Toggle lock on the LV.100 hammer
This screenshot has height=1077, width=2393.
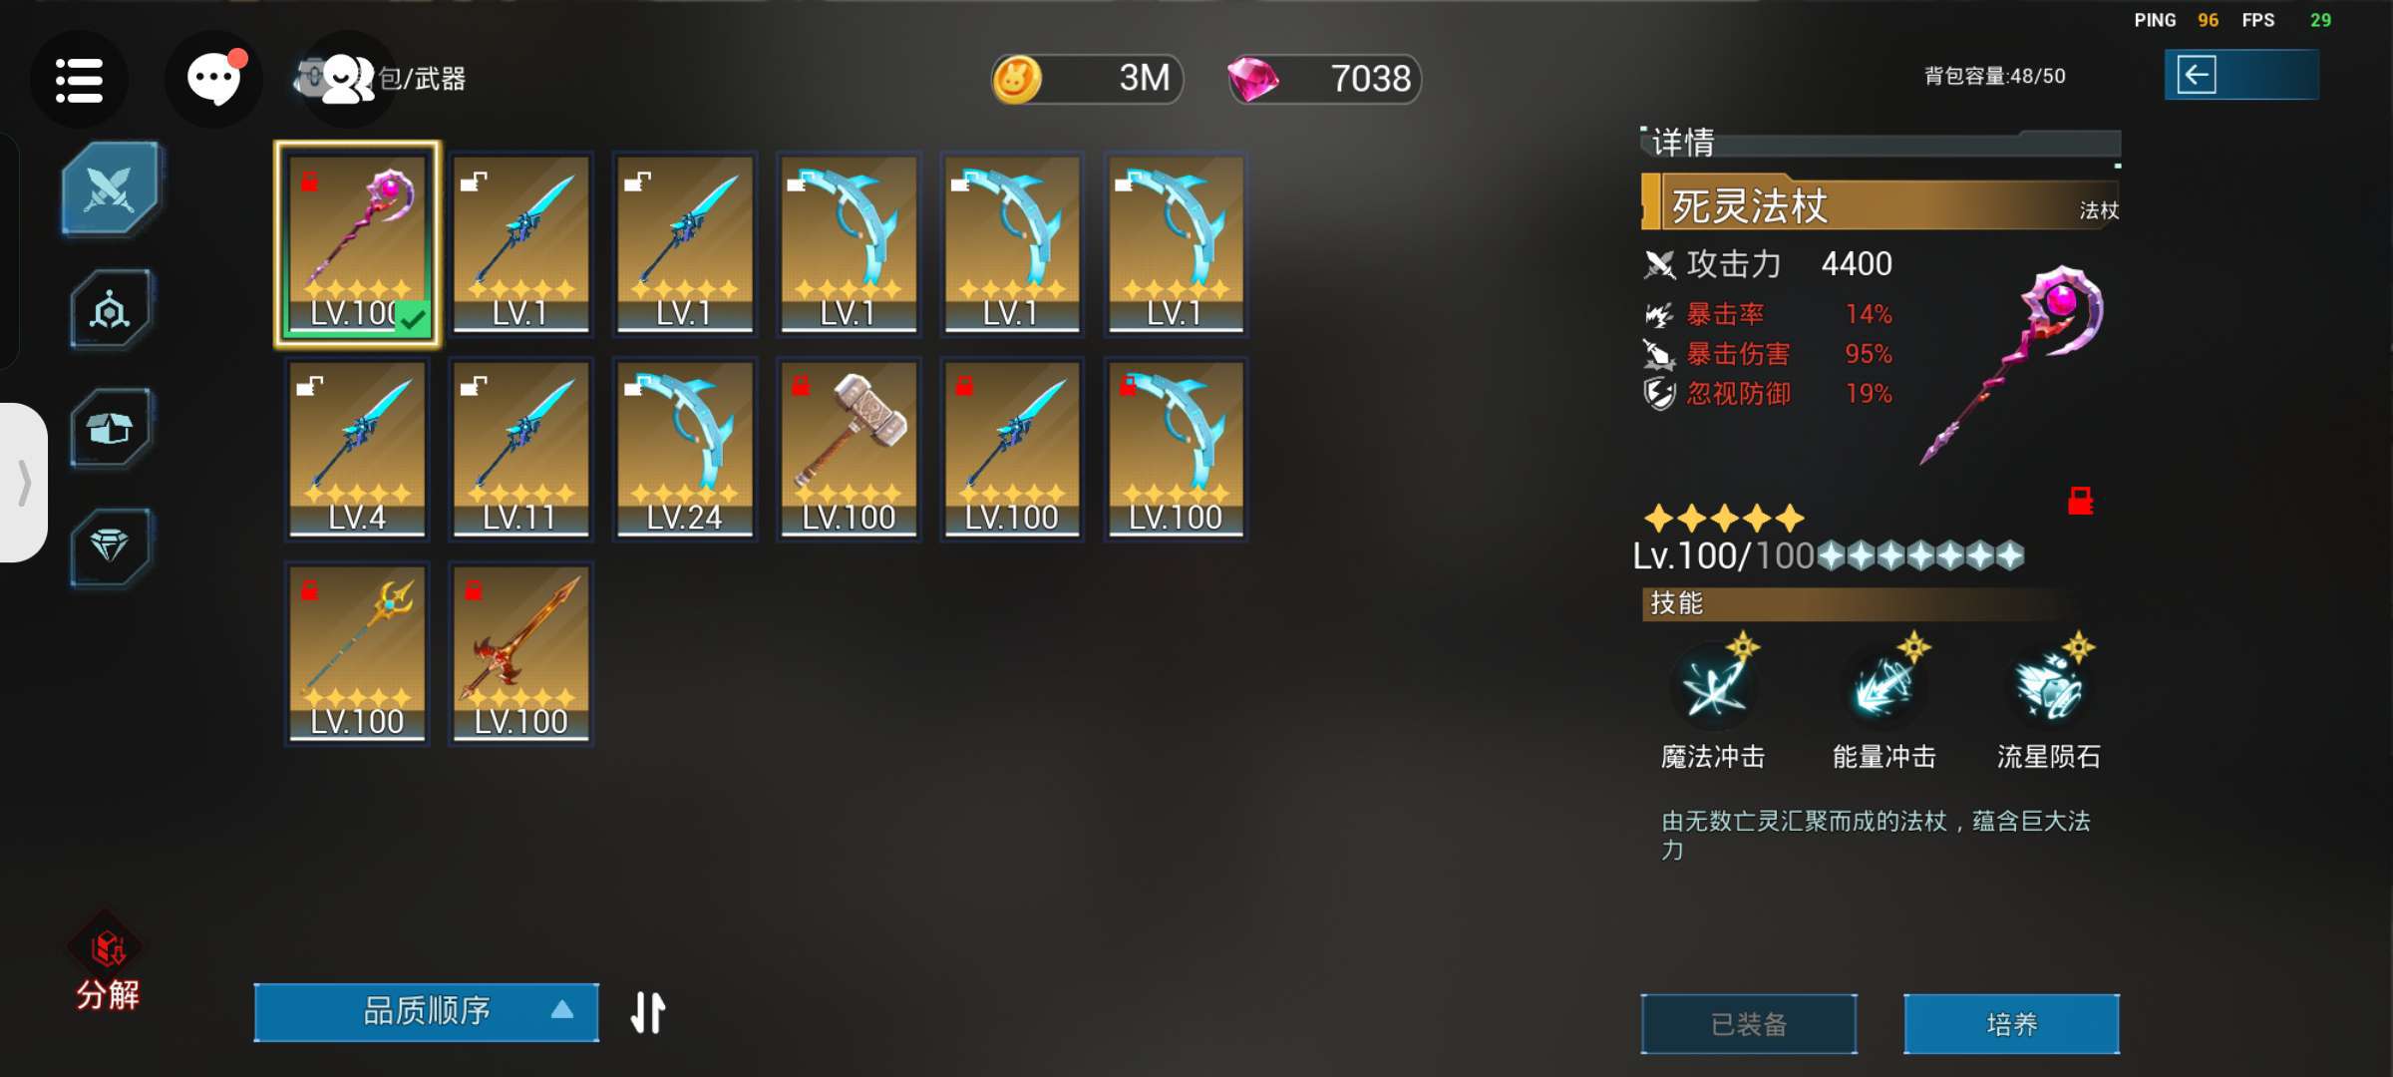click(801, 386)
